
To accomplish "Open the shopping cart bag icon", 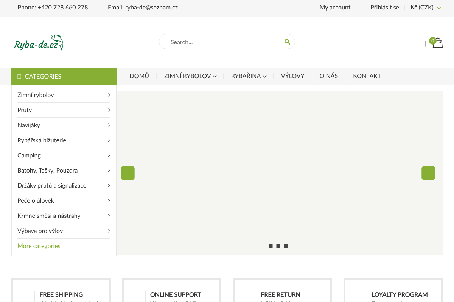I will pyautogui.click(x=437, y=42).
